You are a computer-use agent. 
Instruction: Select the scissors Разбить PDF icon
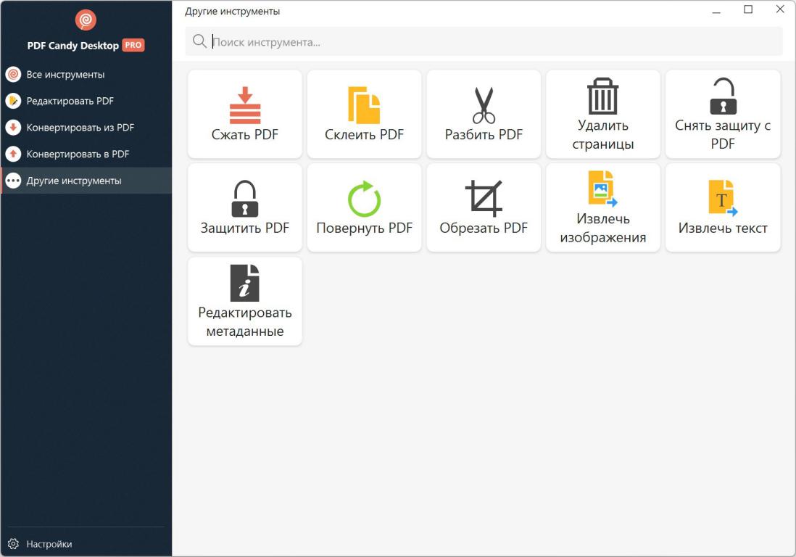[484, 106]
